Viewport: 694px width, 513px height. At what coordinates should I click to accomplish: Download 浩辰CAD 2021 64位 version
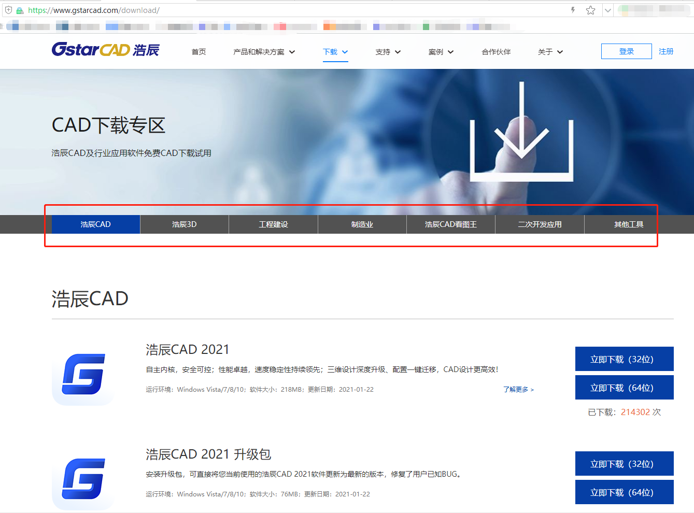625,388
